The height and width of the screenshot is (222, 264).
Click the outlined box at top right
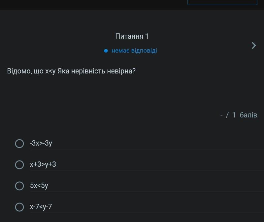(x=222, y=2)
